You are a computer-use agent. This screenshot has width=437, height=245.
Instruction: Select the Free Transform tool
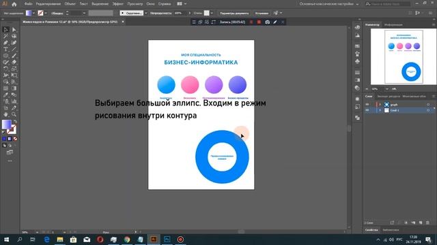click(14, 76)
